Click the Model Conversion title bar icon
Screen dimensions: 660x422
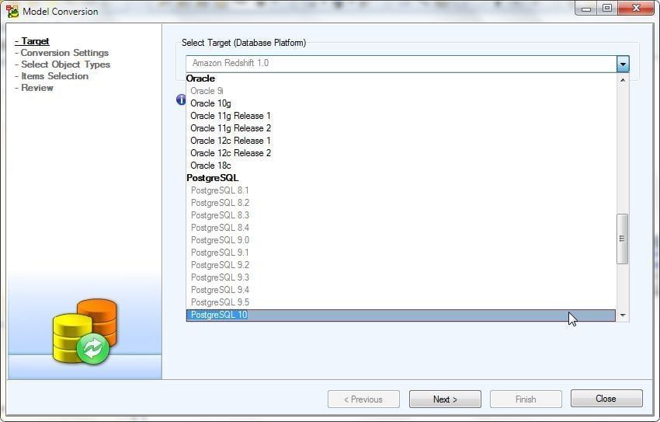pyautogui.click(x=12, y=11)
